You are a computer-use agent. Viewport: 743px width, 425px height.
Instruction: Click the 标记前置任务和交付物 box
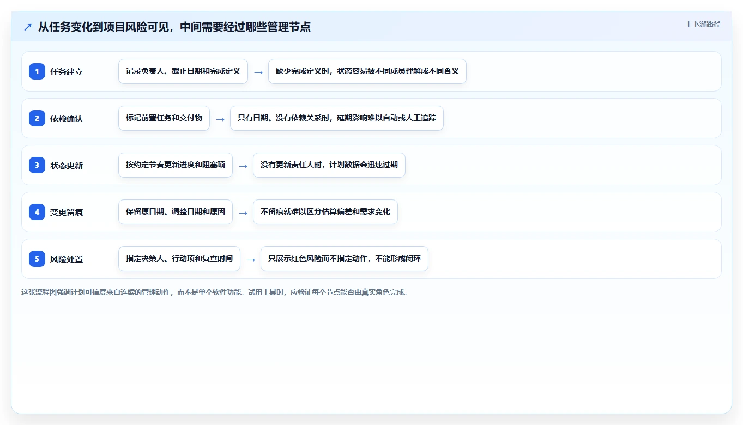(x=164, y=118)
